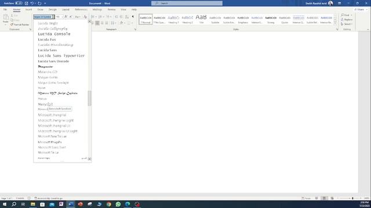The width and height of the screenshot is (371, 208).
Task: Click the Borders icon
Action: tap(129, 23)
